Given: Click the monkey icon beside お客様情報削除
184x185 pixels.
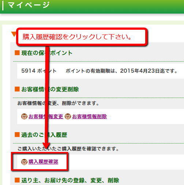Looking at the screenshot, I should (68, 116).
